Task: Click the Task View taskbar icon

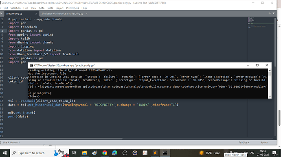Action: pyautogui.click(x=74, y=153)
